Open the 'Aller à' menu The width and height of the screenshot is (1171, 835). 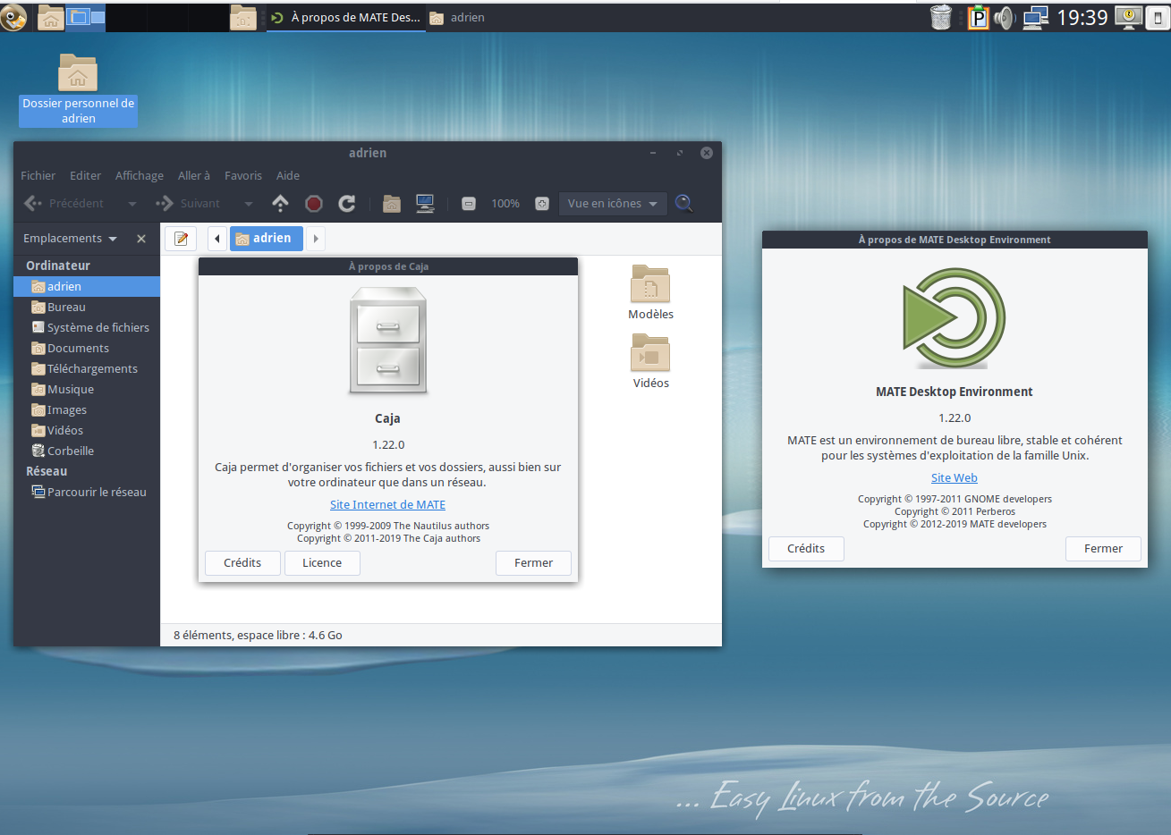coord(193,176)
